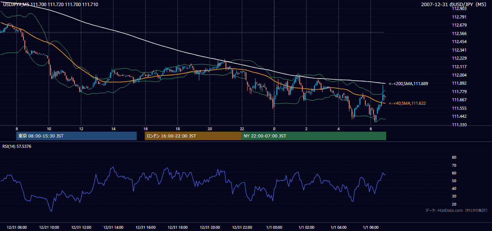Screen dimensions: 492x231
Task: Click price axis value 112.229
Action: 459,58
